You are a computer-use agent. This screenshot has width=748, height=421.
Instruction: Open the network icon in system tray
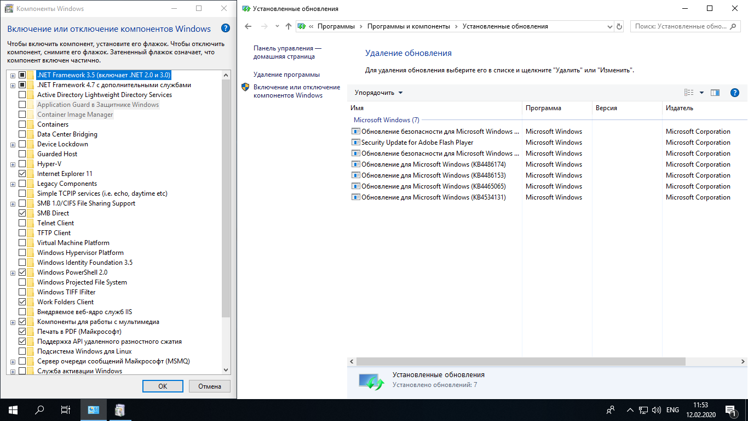click(x=644, y=409)
